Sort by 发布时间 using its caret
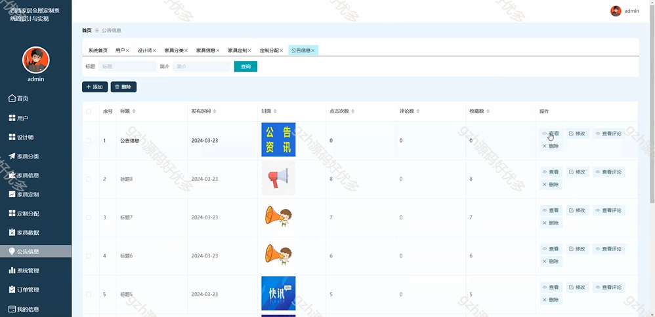The image size is (655, 317). 215,111
